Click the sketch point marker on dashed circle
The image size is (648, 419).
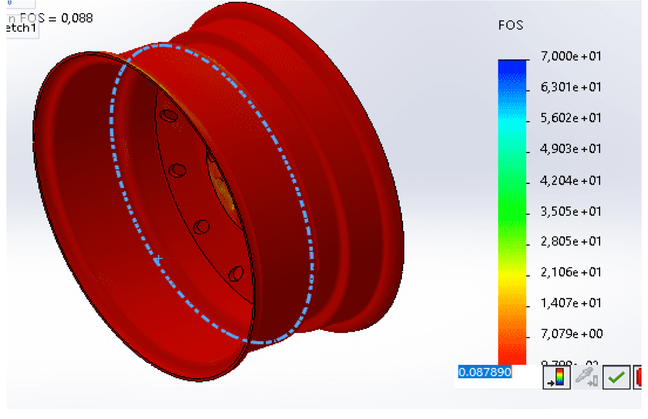click(158, 259)
